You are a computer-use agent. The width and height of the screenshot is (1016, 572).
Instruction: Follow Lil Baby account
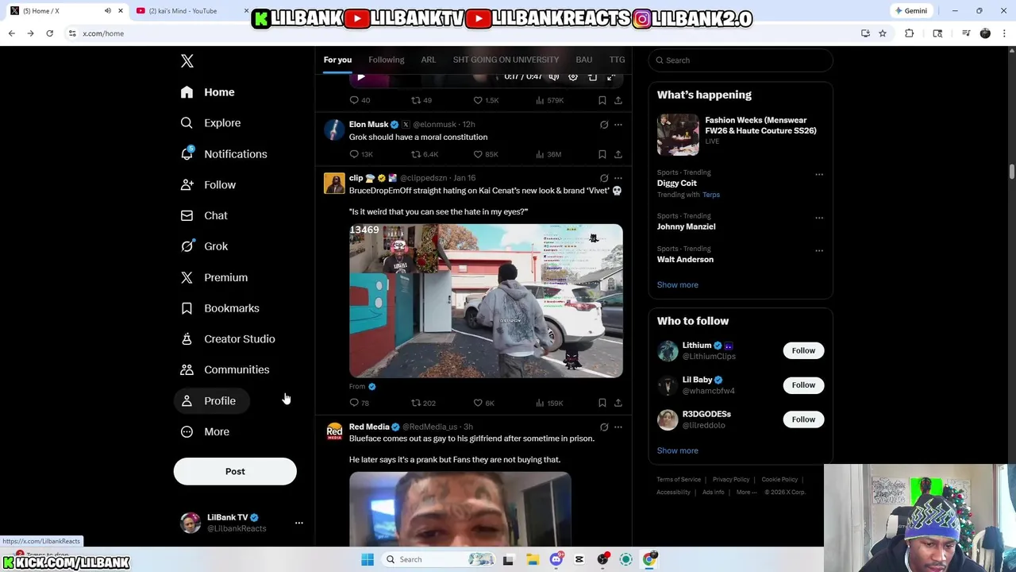pyautogui.click(x=803, y=385)
